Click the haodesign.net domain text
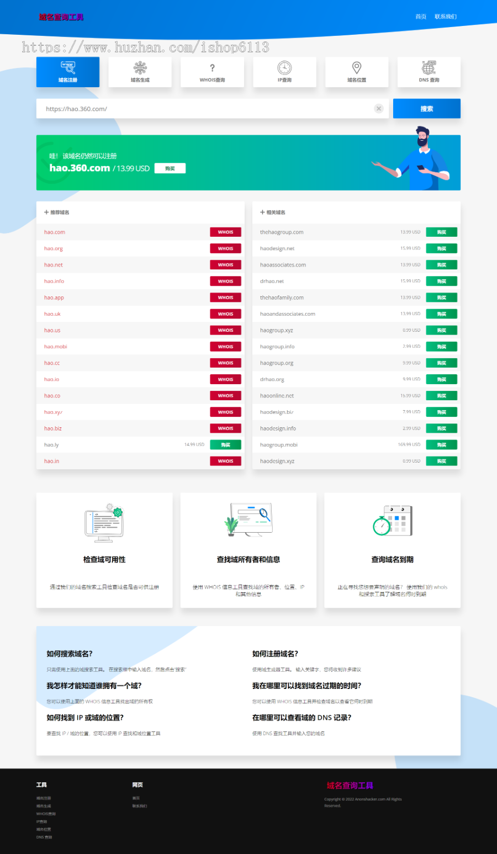The width and height of the screenshot is (497, 854). (x=277, y=248)
